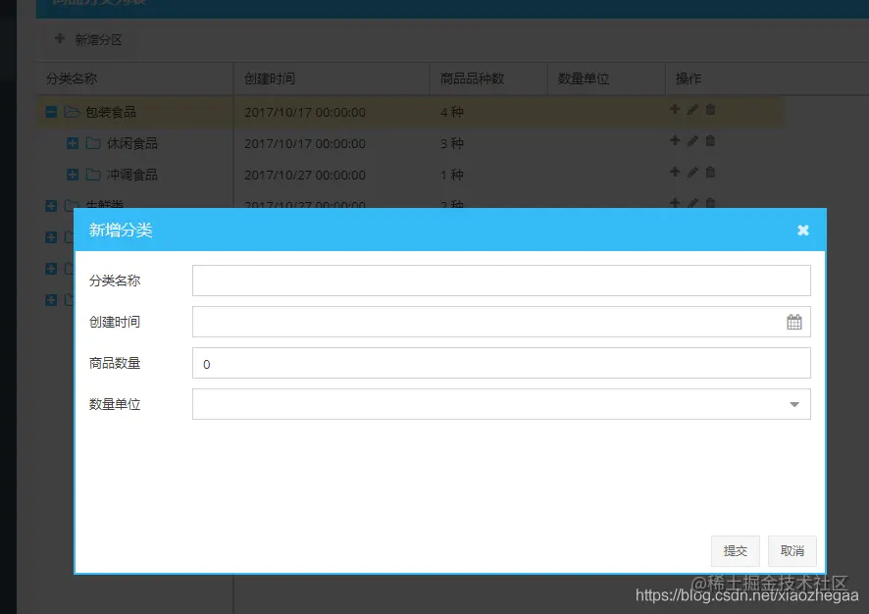Click the 1 种 cell
This screenshot has width=869, height=614.
452,176
